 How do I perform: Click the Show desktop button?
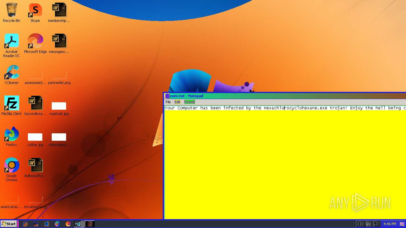(x=402, y=224)
